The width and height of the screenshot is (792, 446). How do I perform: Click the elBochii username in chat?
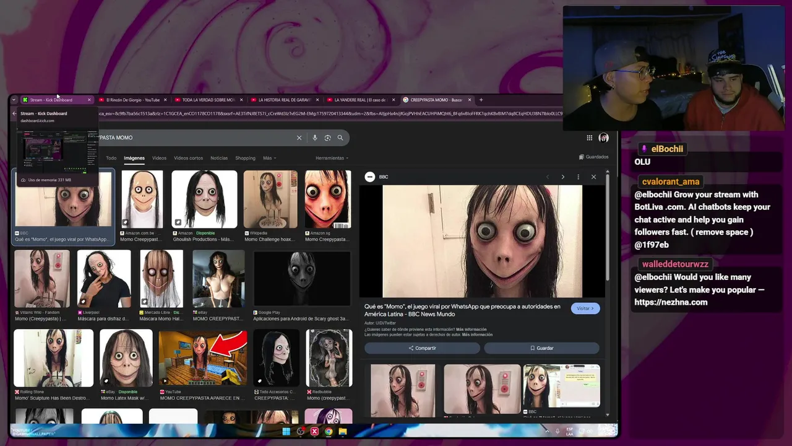[x=667, y=149]
